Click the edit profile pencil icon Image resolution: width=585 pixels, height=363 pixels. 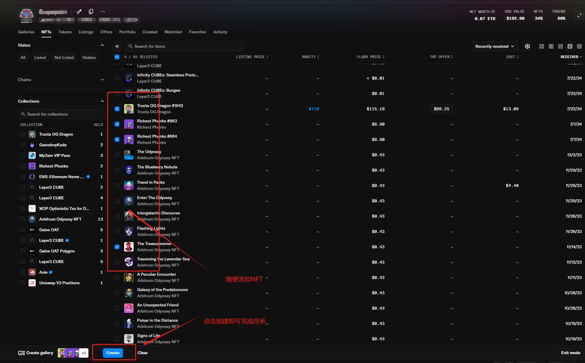coord(79,11)
